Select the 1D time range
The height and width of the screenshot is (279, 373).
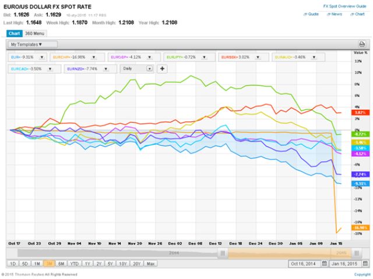(13, 263)
